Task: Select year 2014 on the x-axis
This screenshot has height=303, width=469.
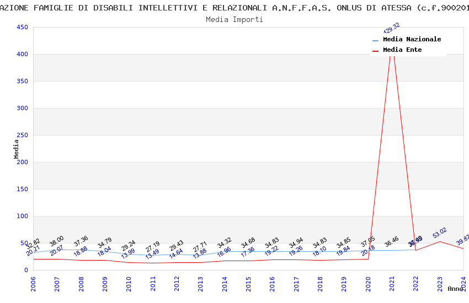Action: (x=225, y=284)
